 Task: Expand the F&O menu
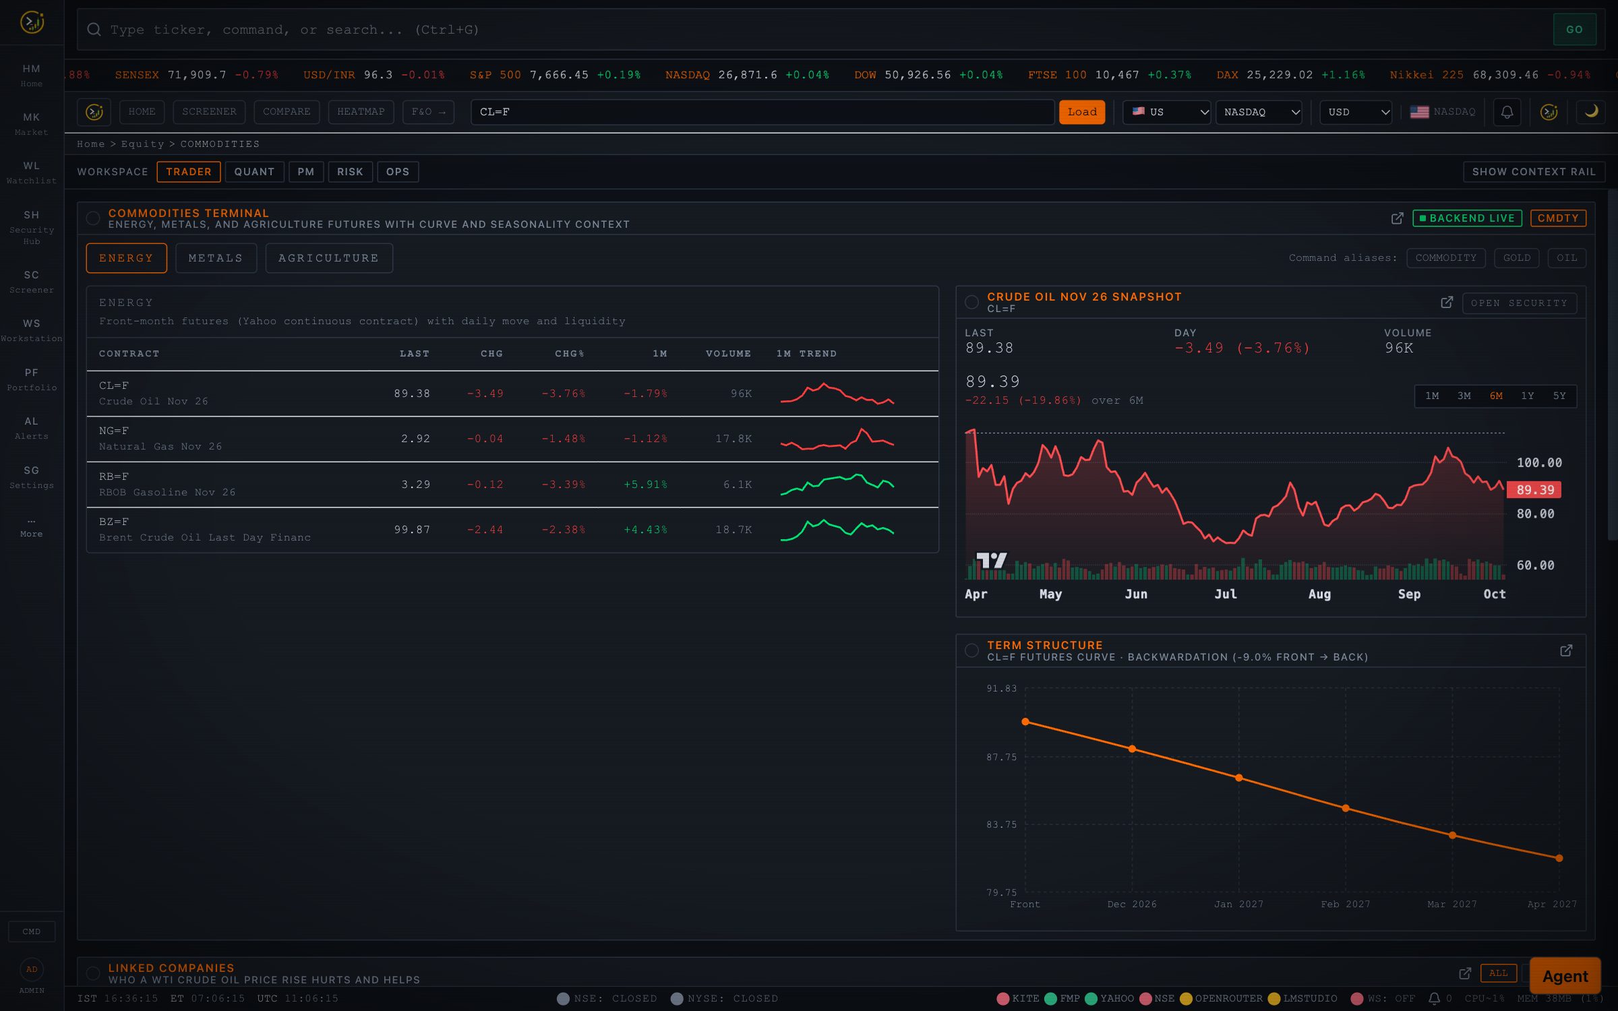[428, 112]
